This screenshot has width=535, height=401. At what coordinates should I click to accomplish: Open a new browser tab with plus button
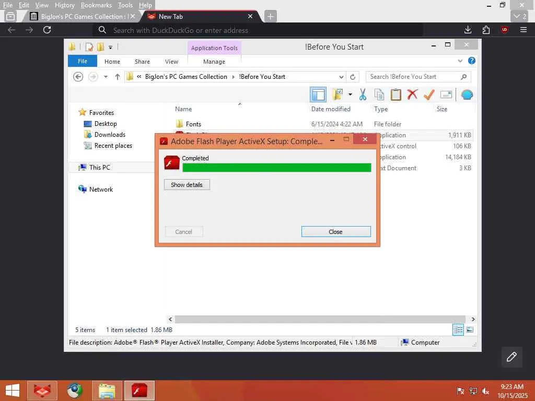(270, 16)
